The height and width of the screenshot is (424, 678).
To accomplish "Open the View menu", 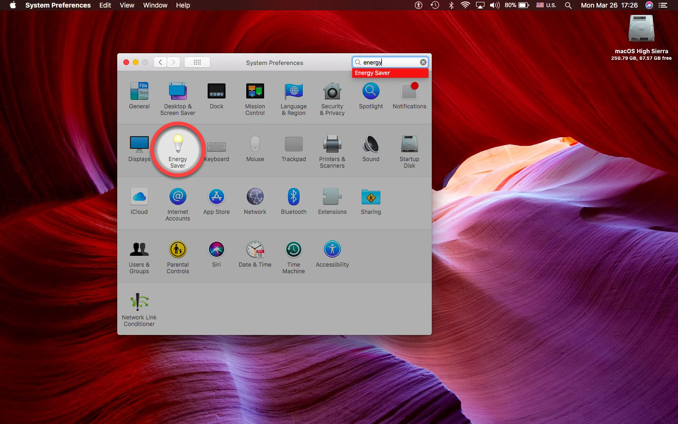I will tap(127, 5).
